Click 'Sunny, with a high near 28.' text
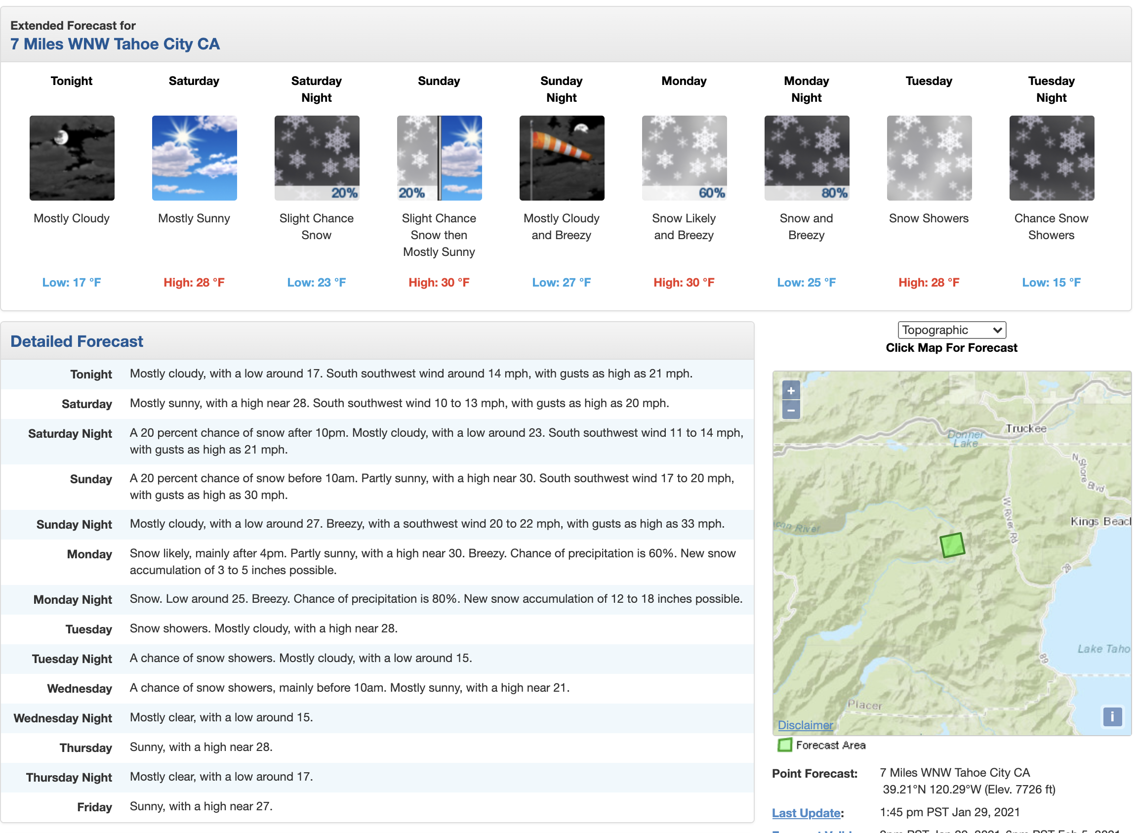1137x833 pixels. [x=201, y=748]
